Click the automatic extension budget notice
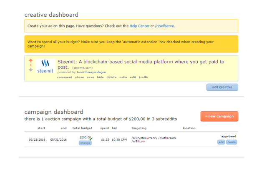 [x=131, y=44]
